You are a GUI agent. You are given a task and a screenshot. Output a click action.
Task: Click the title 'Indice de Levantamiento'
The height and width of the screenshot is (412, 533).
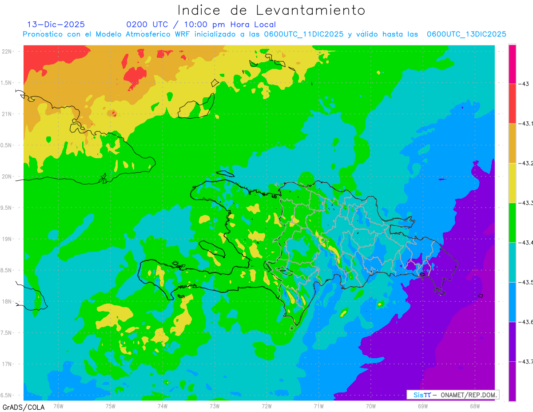[271, 10]
